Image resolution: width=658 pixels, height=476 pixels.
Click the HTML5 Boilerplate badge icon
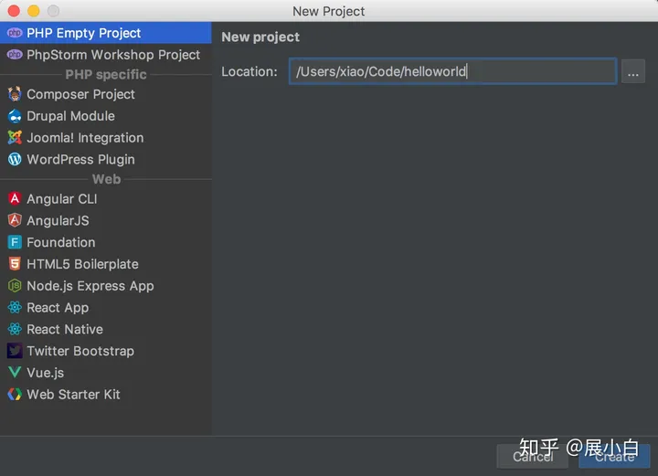click(15, 264)
